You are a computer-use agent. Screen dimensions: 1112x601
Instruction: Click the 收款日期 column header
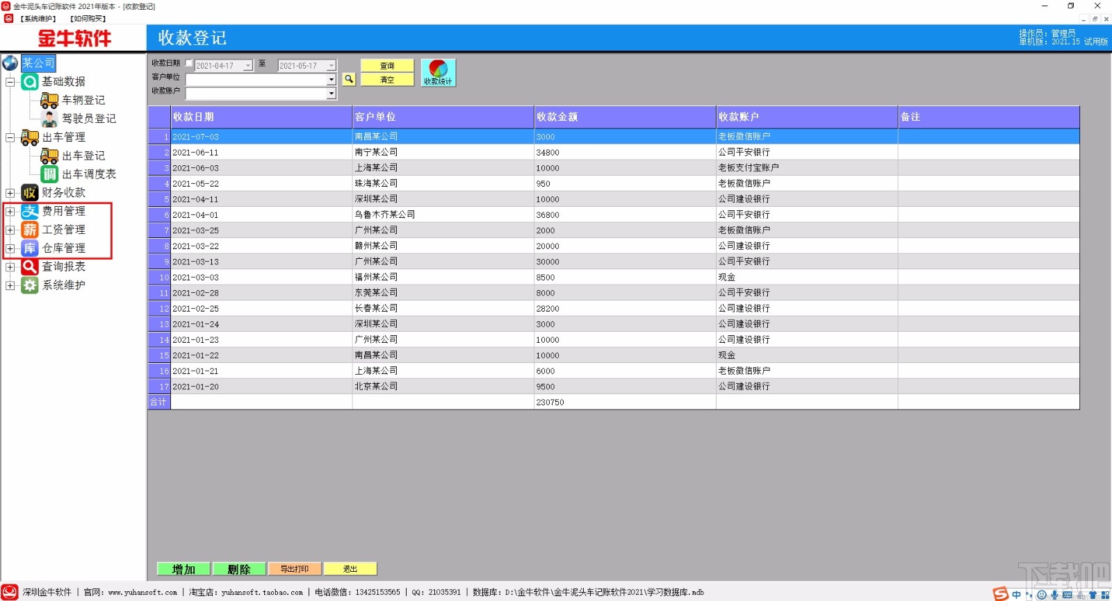[261, 117]
